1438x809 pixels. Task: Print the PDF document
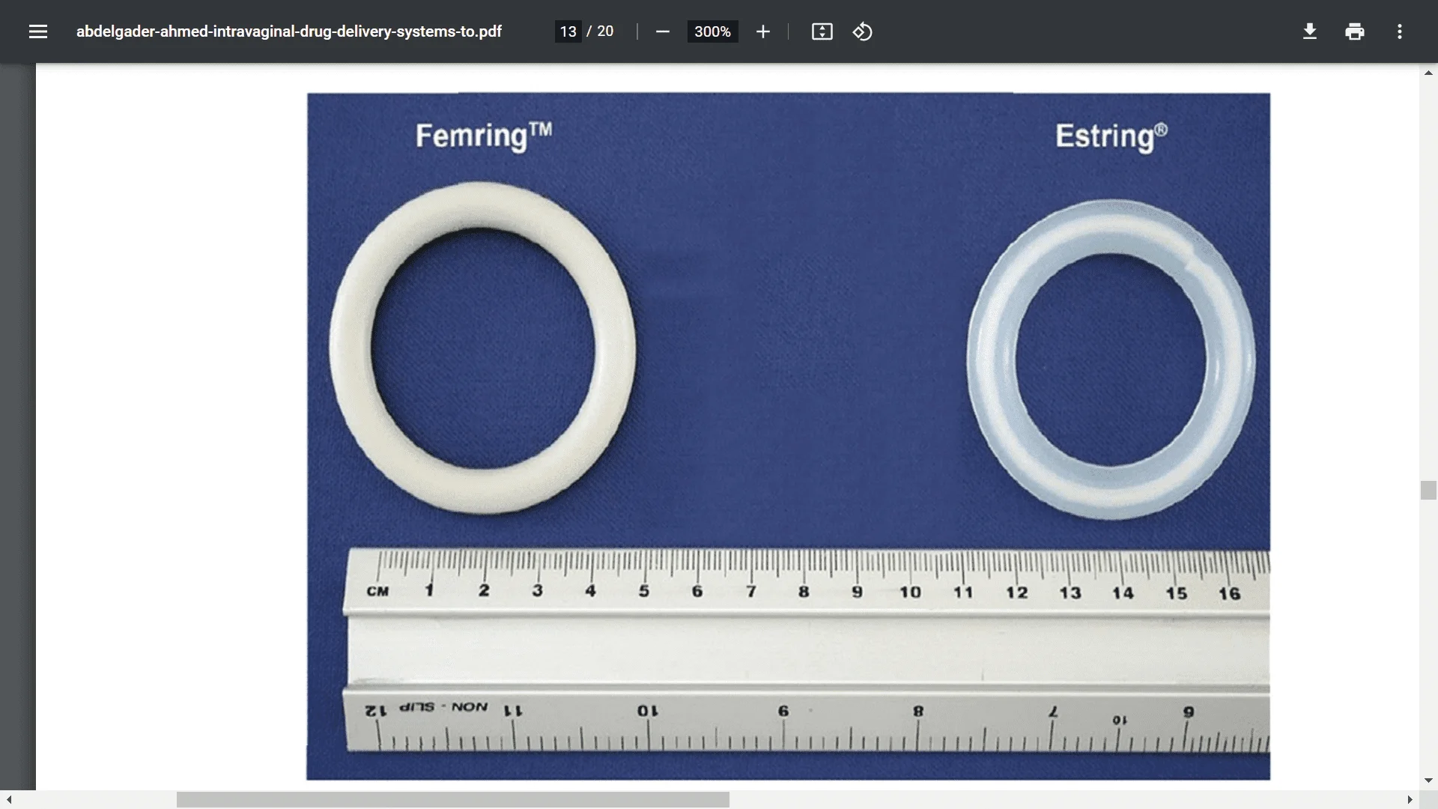point(1354,31)
